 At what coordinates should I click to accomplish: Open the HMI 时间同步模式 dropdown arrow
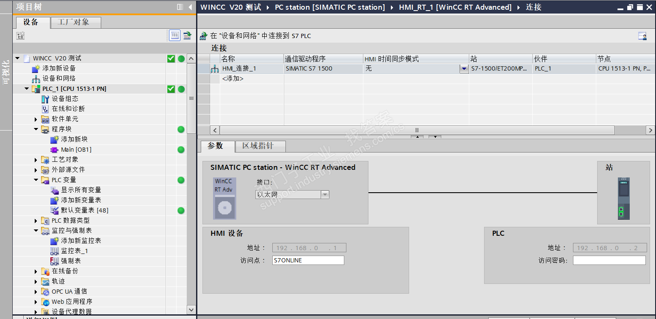(x=464, y=69)
